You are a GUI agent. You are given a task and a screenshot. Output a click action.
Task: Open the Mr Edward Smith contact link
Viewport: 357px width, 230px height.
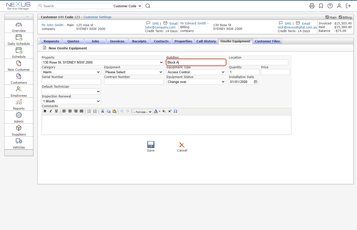[x=193, y=23]
